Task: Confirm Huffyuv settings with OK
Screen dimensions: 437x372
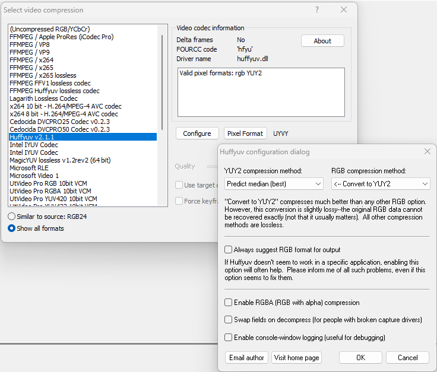Action: (x=360, y=358)
